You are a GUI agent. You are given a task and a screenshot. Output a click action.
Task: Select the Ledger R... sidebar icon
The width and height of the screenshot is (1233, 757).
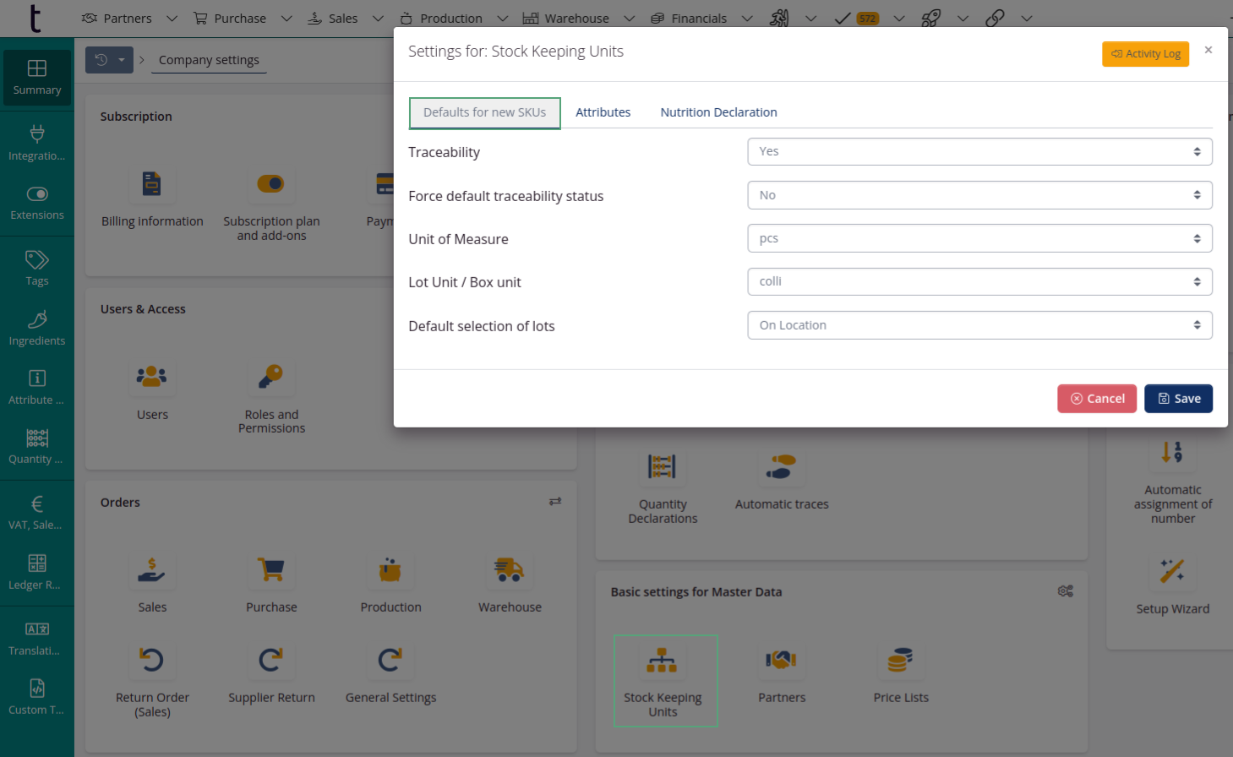point(36,571)
